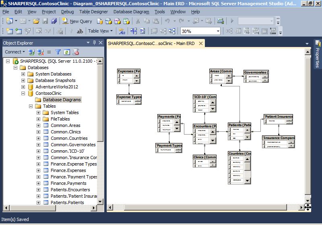Select the Database Snapshots folder
The height and width of the screenshot is (225, 322).
click(x=56, y=80)
